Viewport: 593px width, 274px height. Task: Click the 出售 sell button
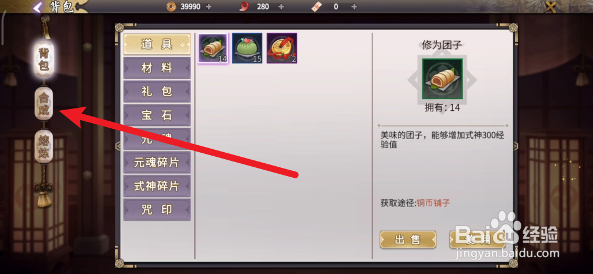tap(408, 240)
